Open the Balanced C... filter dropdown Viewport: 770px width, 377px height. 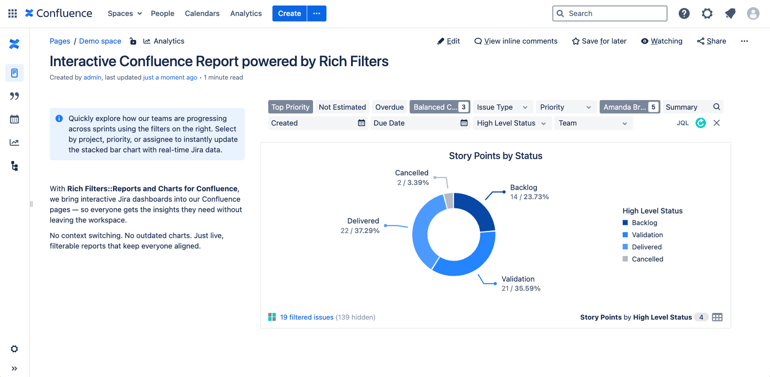point(440,107)
